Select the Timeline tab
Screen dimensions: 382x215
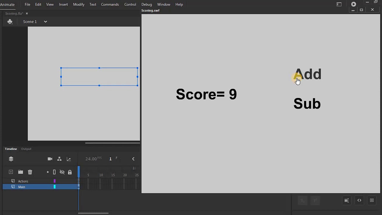pyautogui.click(x=11, y=149)
